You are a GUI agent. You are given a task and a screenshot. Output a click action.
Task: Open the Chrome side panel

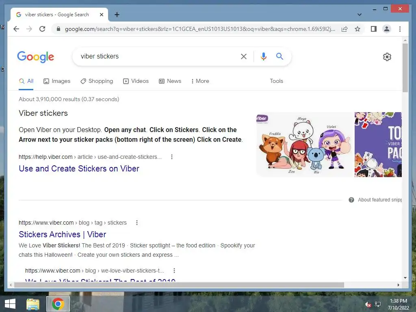tap(374, 29)
